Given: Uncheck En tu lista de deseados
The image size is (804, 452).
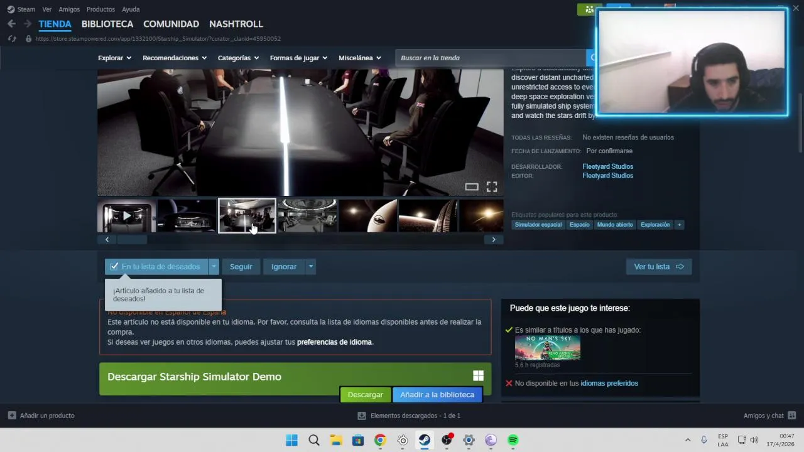Looking at the screenshot, I should pyautogui.click(x=156, y=267).
